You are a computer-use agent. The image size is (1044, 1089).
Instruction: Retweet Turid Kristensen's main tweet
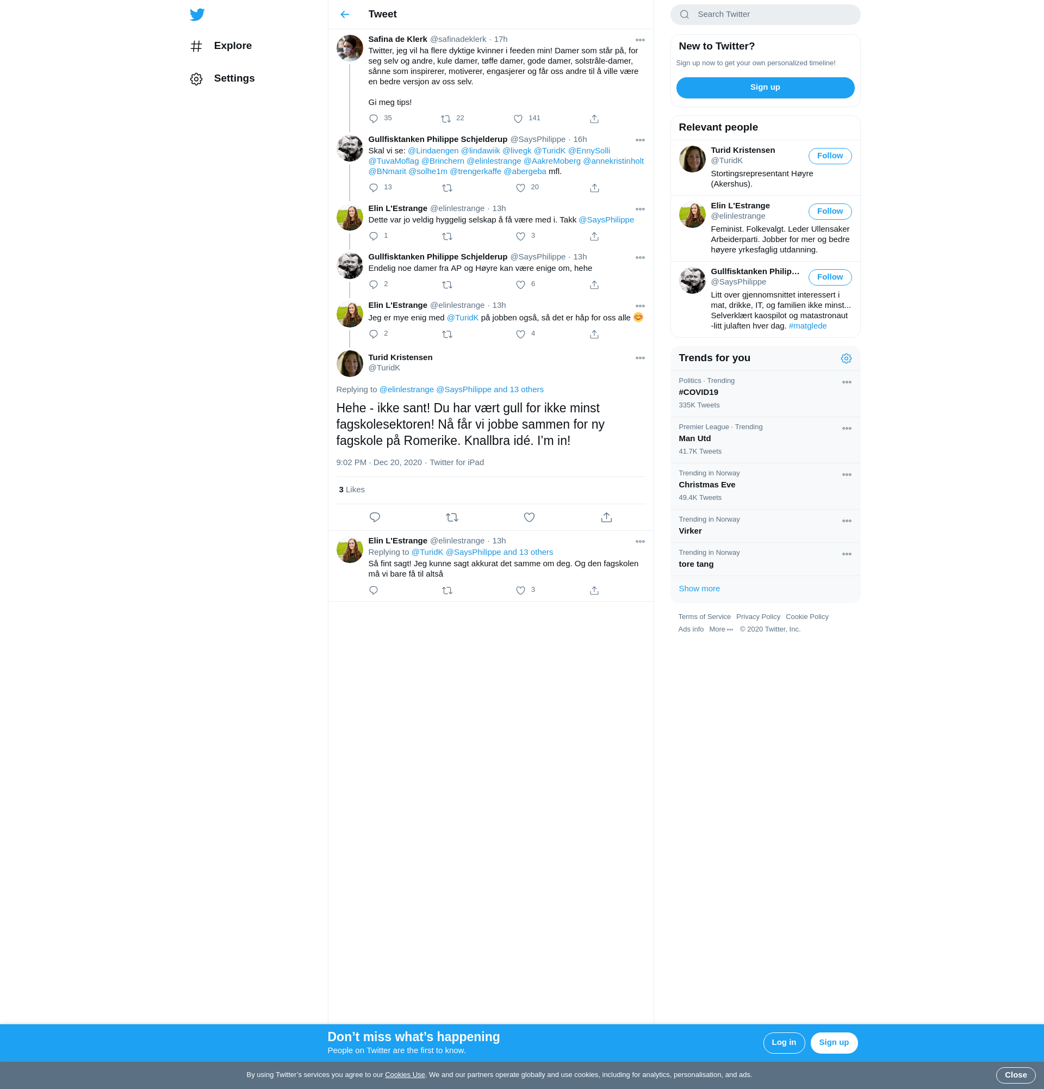[x=452, y=517]
